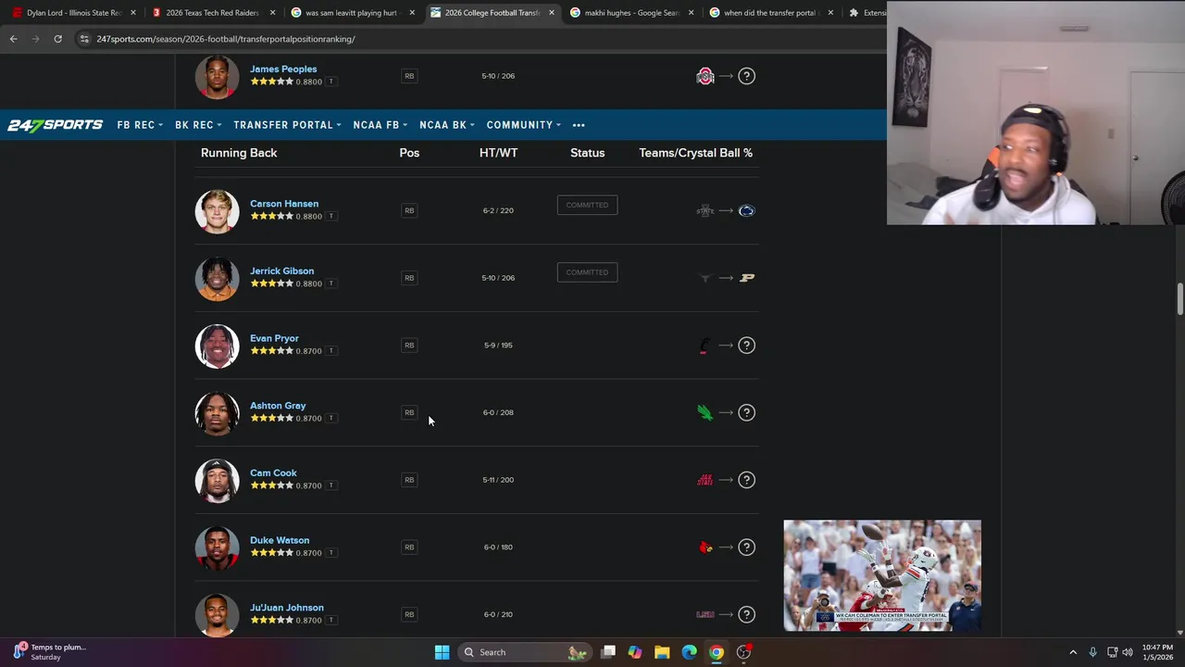This screenshot has width=1185, height=667.
Task: Expand the BK REC dropdown menu
Action: 198,125
